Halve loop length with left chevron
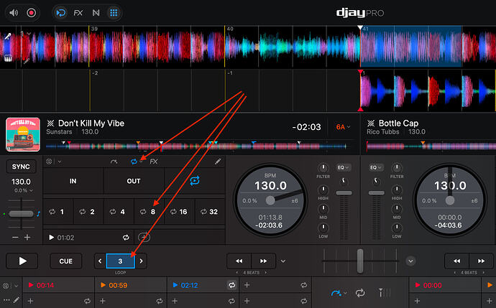496x308 pixels. [100, 261]
